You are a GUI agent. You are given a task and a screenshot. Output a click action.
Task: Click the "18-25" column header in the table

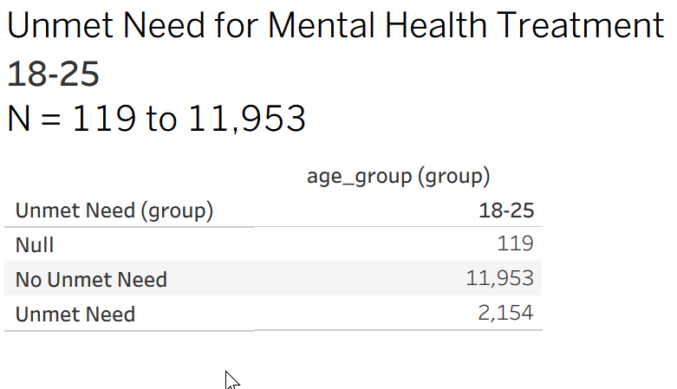pos(506,211)
